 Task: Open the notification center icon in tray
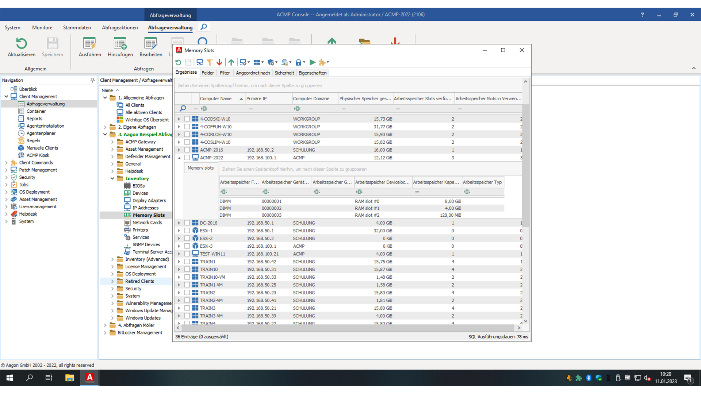(688, 378)
